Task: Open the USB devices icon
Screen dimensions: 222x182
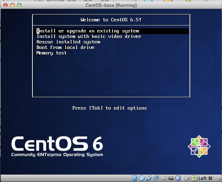Action: (x=149, y=178)
